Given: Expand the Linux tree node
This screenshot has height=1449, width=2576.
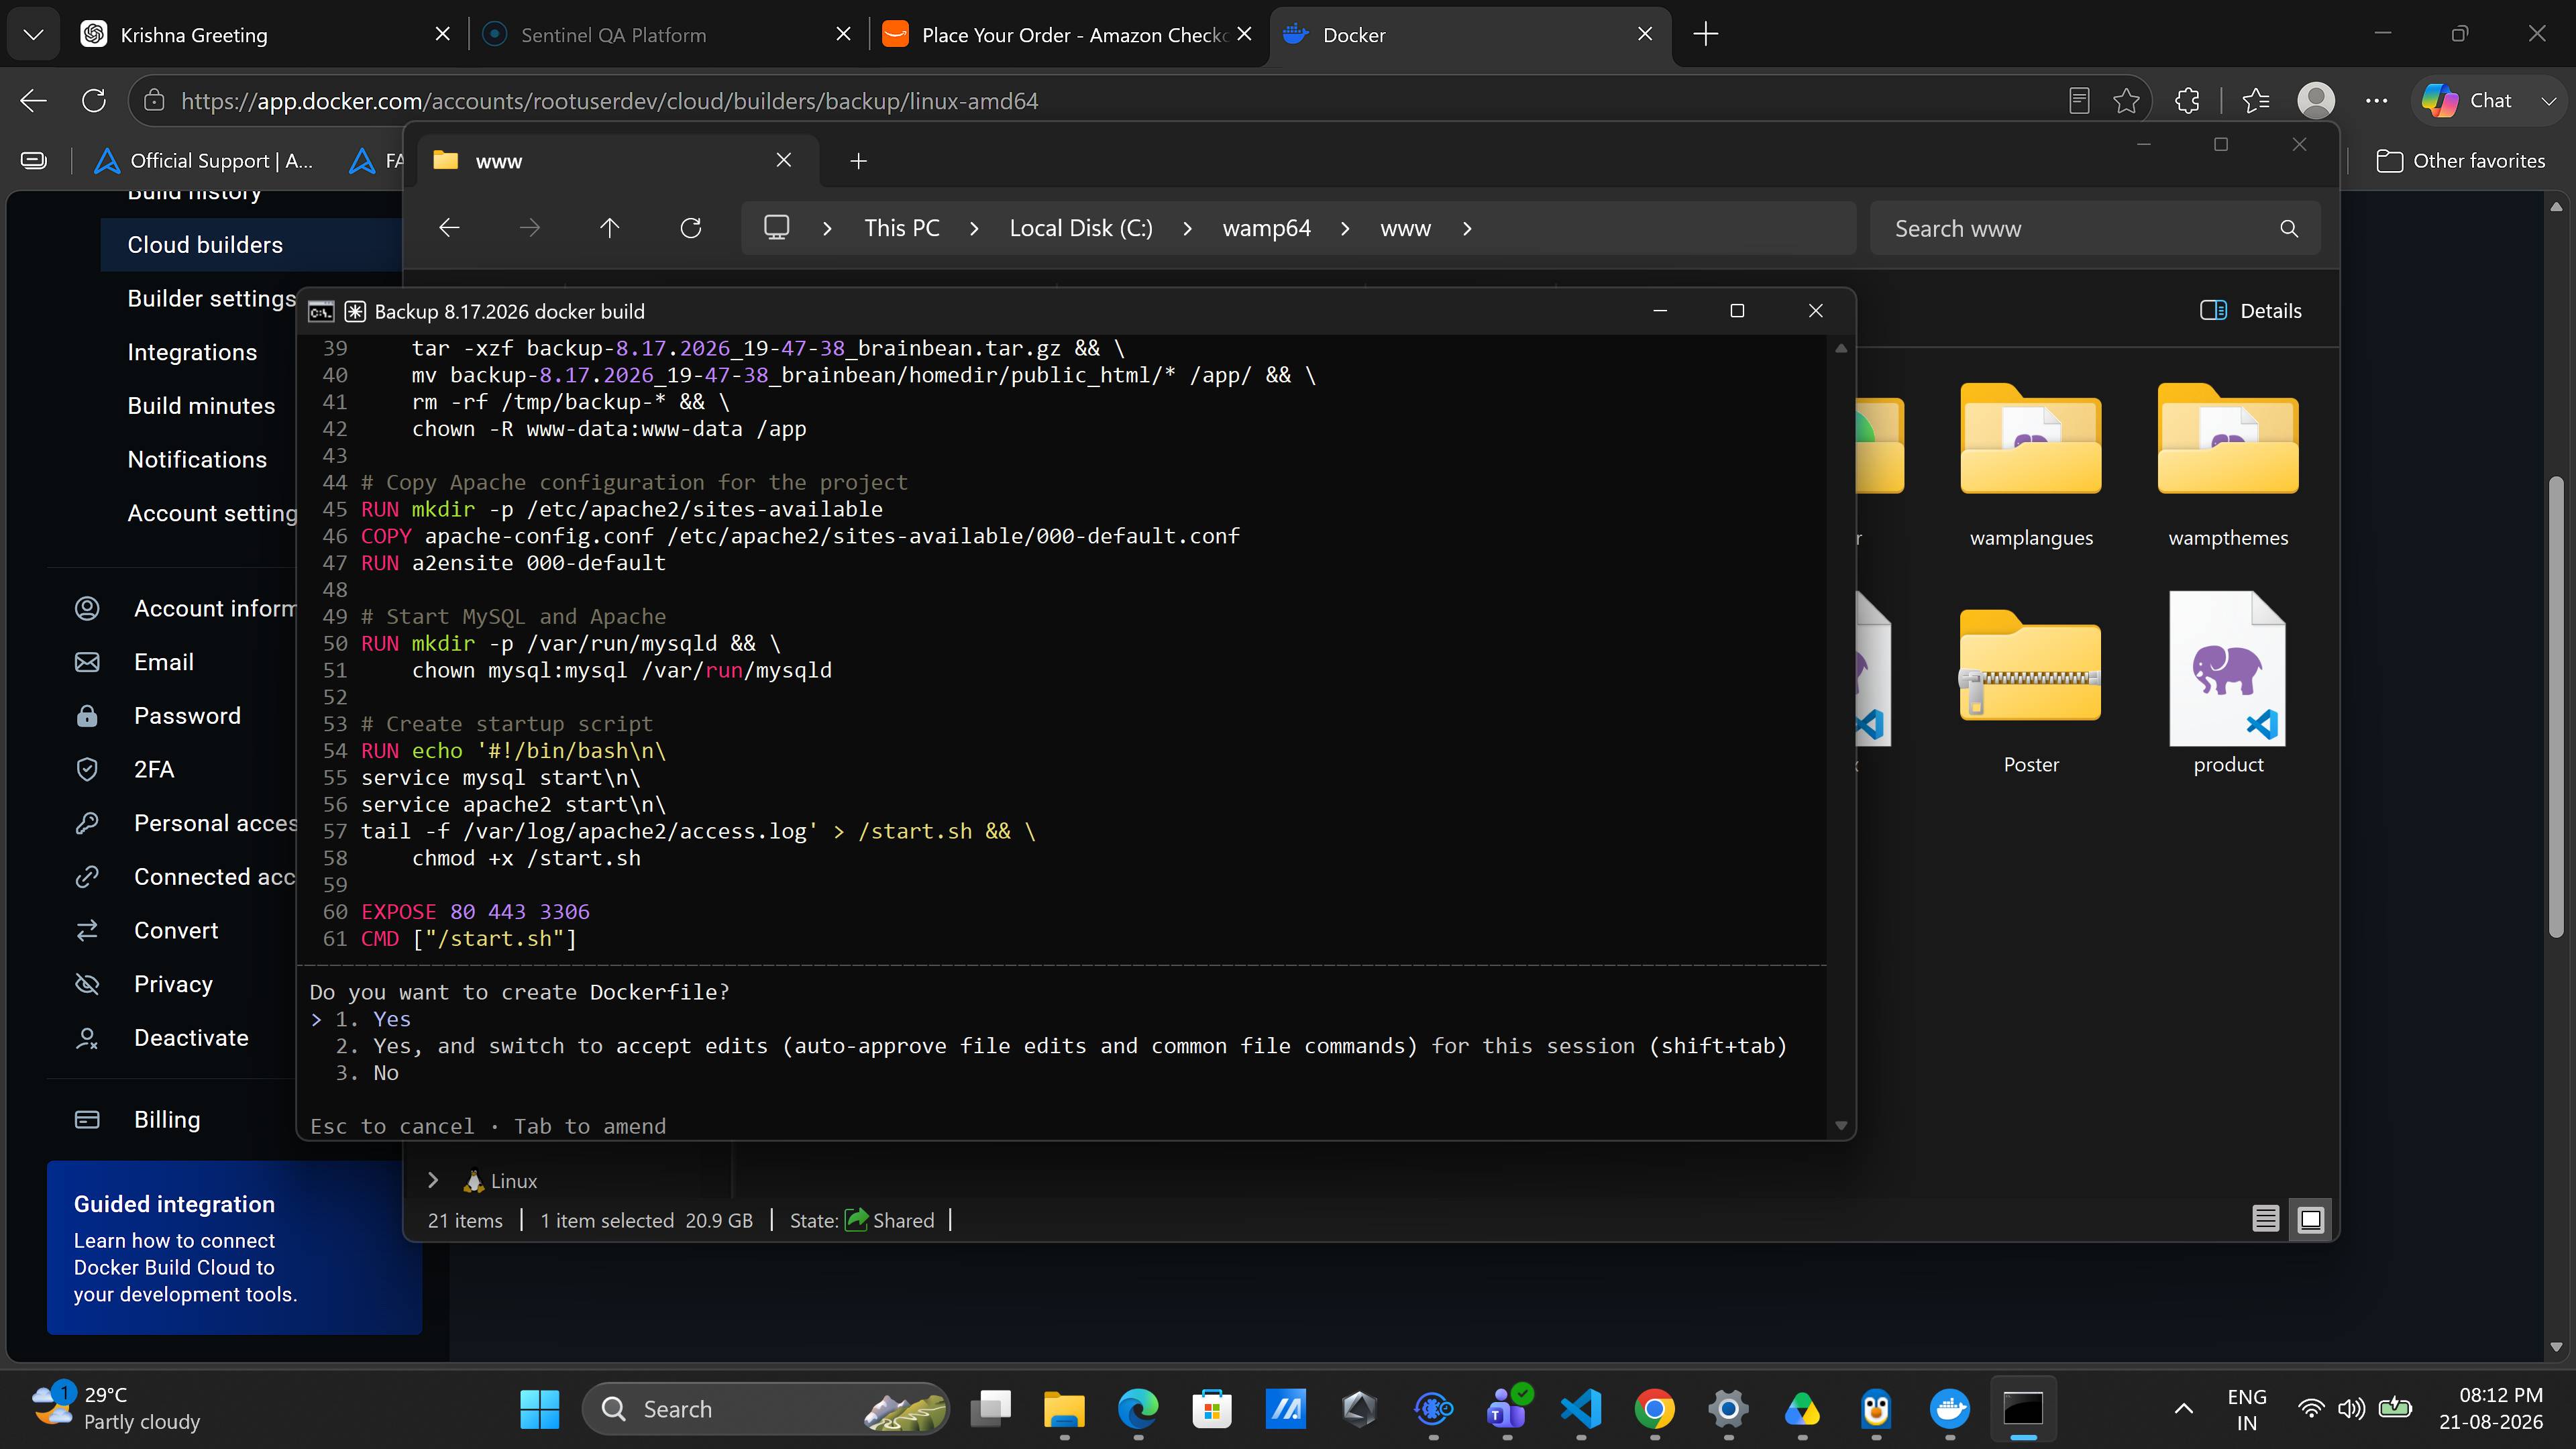Looking at the screenshot, I should pyautogui.click(x=433, y=1180).
